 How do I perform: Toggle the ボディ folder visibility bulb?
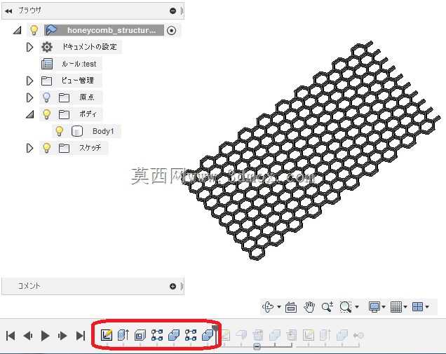[46, 114]
